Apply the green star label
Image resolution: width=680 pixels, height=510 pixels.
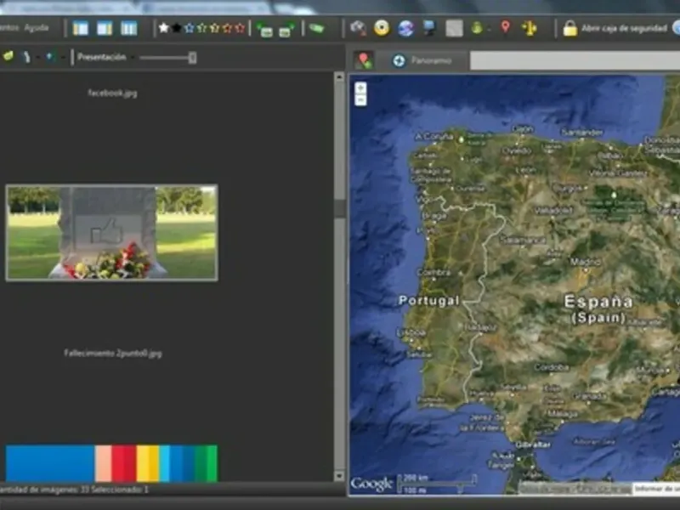(201, 28)
